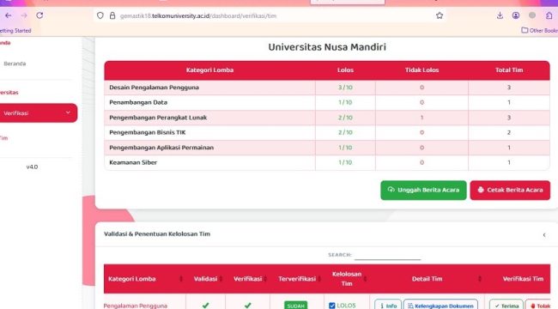This screenshot has height=309, width=558.
Task: Open the Other Bookmarks folder
Action: 539,30
